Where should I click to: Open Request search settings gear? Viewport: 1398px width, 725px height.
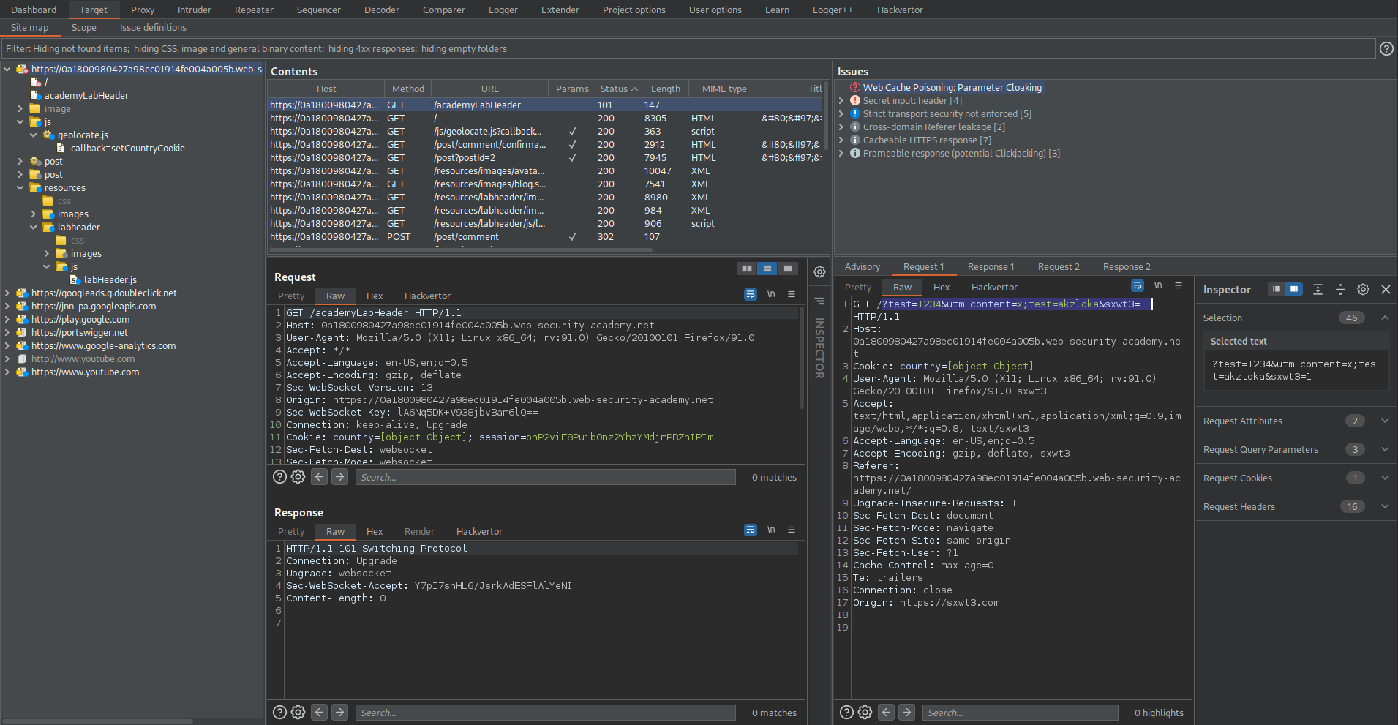(298, 476)
